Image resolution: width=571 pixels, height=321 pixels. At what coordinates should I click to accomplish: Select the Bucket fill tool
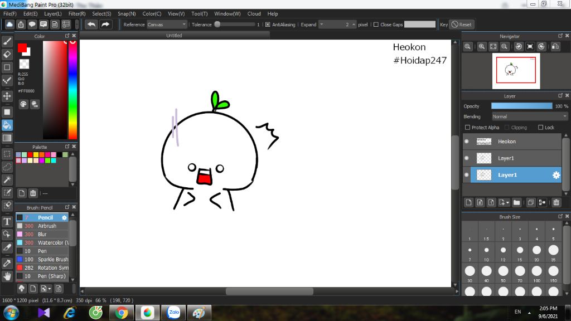7,125
